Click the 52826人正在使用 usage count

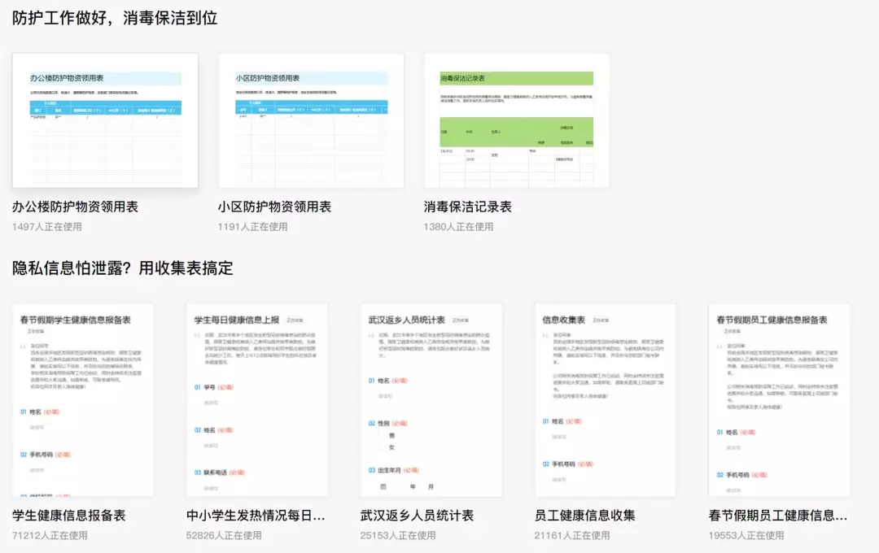coord(224,536)
